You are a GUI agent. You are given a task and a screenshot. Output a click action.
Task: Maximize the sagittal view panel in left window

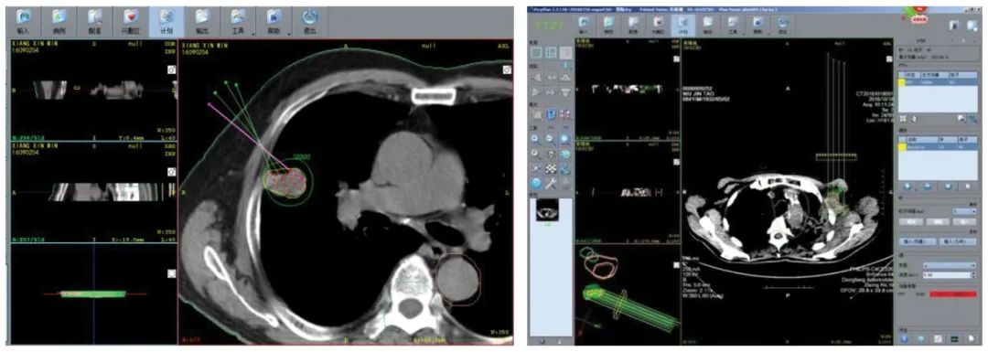[x=171, y=171]
